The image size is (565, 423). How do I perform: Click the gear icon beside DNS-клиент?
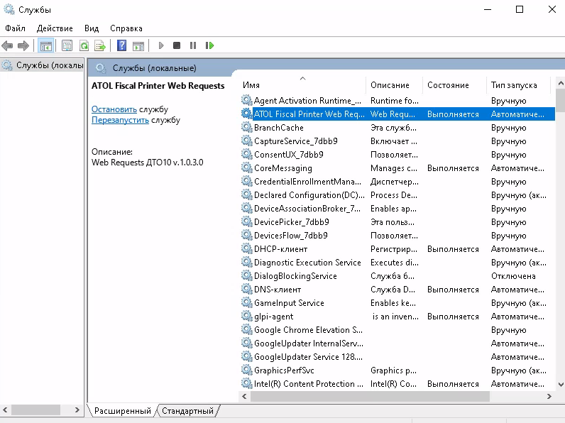tap(246, 289)
